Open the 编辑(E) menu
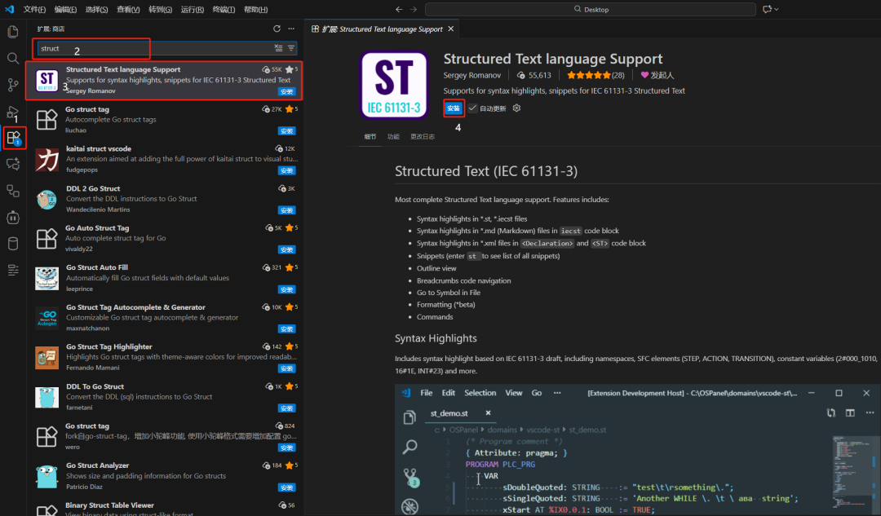Screen dimensions: 881x516 coord(65,9)
